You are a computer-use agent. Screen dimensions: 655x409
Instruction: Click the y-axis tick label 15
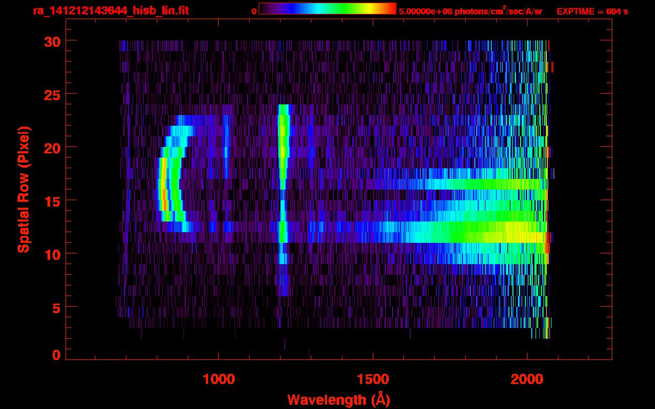click(52, 201)
